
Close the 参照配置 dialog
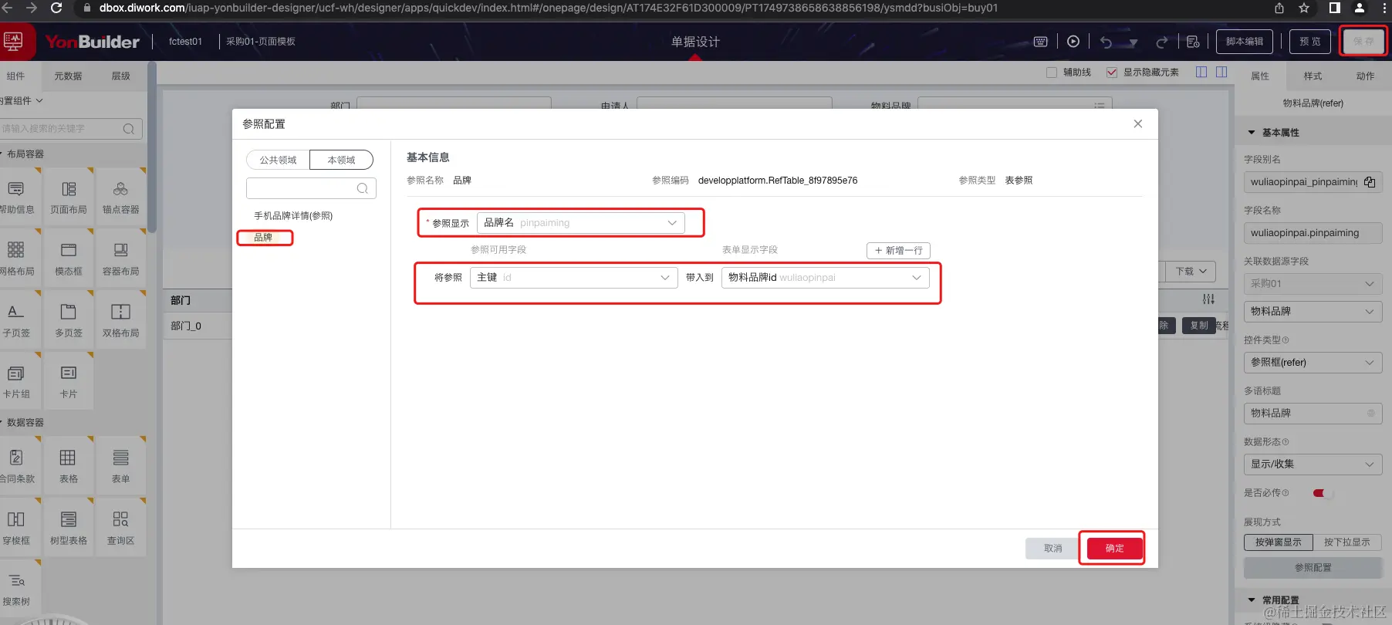tap(1137, 124)
